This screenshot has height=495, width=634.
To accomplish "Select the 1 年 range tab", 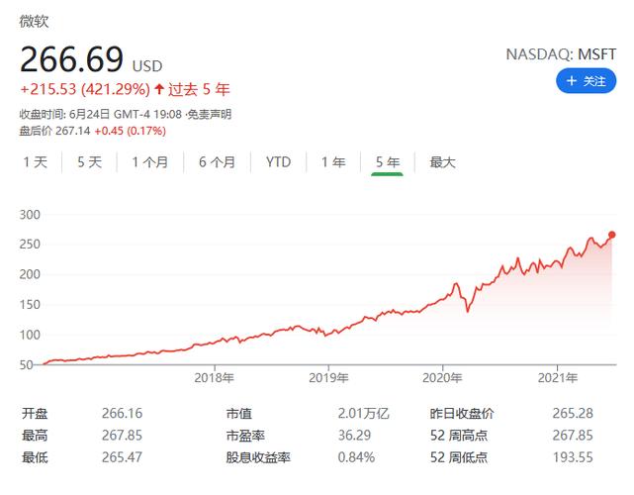I will pos(333,162).
